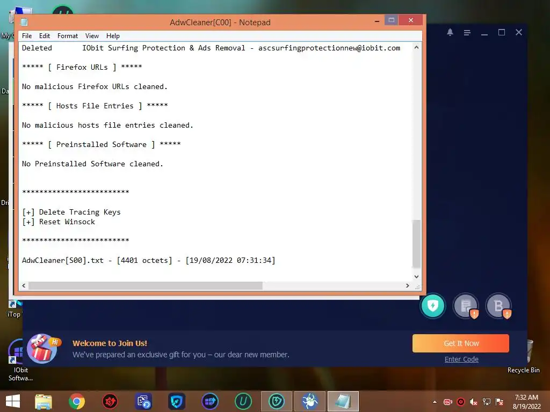The image size is (550, 412).
Task: Click the vertical scrollbar down arrow in Notepad
Action: 416,276
